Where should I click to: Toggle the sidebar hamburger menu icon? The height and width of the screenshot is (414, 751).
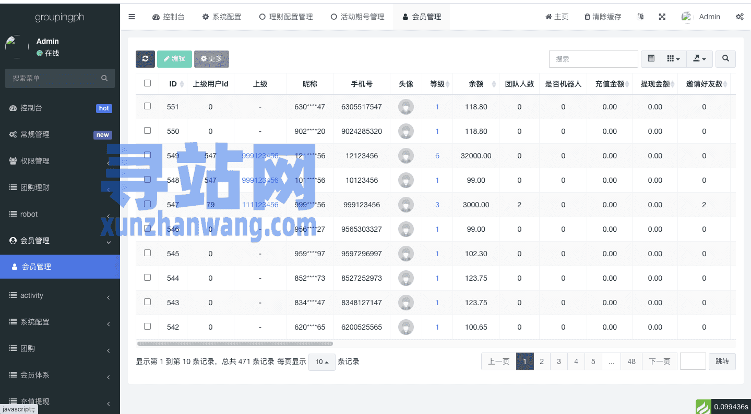132,17
